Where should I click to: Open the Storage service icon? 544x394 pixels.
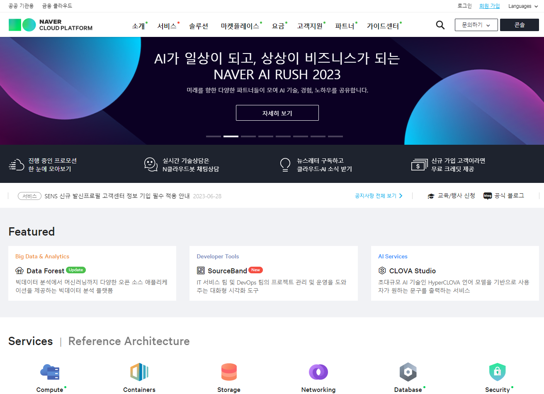pos(229,372)
